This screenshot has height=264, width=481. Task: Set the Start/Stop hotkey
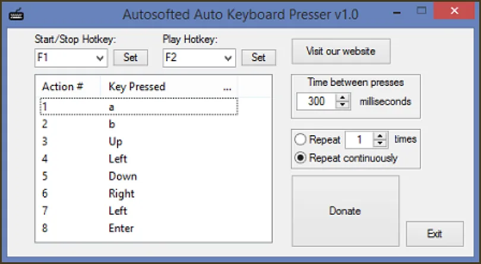131,58
